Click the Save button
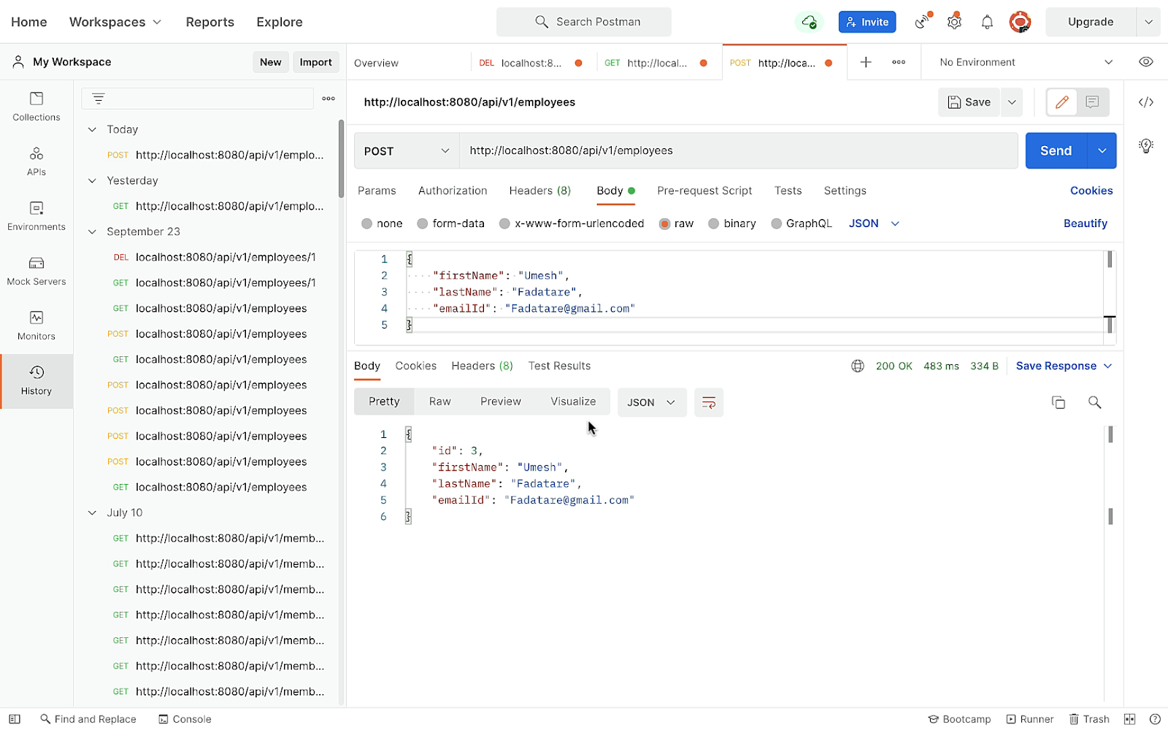Image resolution: width=1168 pixels, height=730 pixels. 969,102
